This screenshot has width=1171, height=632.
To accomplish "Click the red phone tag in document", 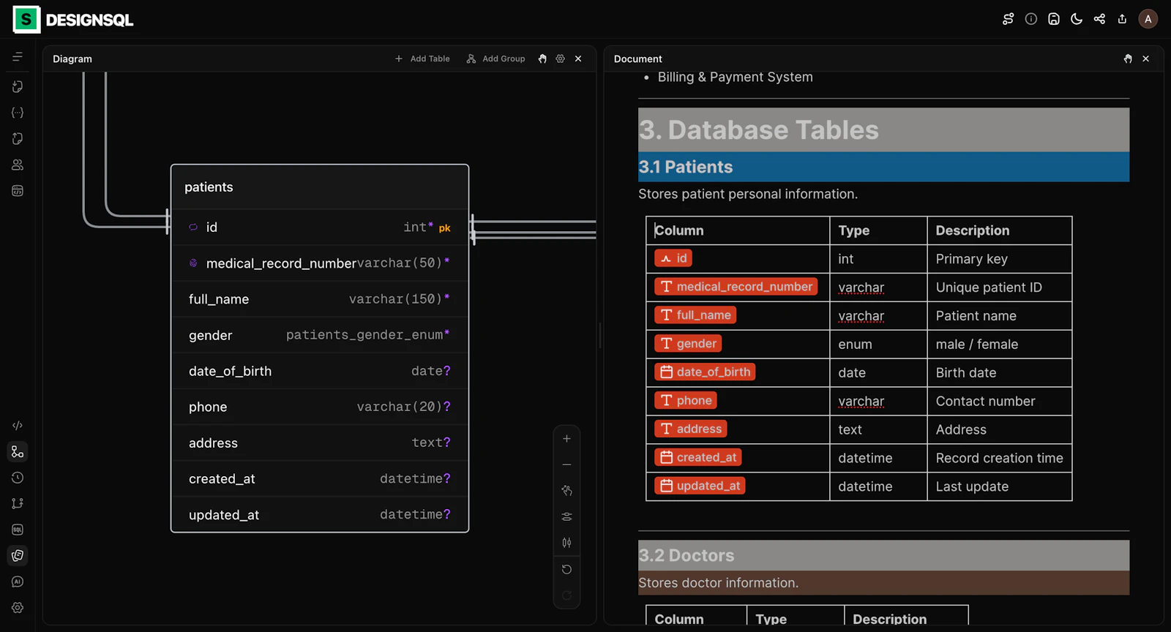I will pos(686,400).
